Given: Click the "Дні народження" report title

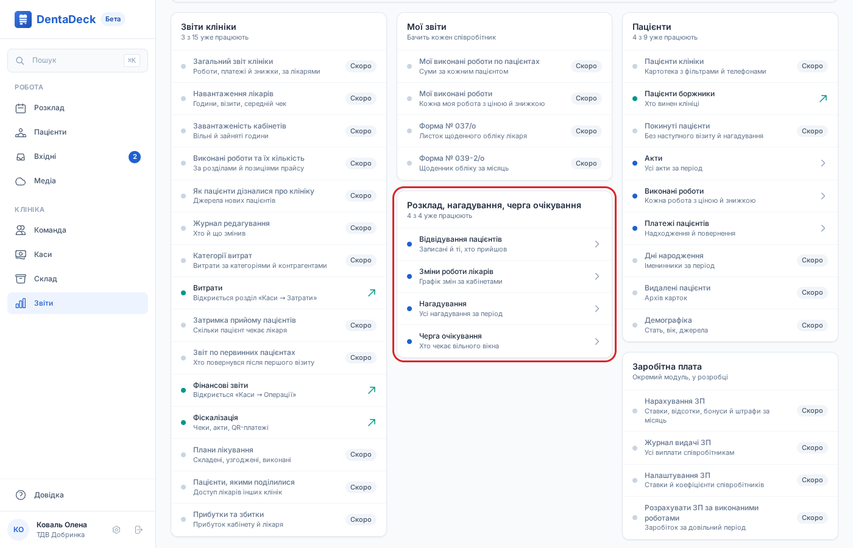Looking at the screenshot, I should pyautogui.click(x=674, y=256).
